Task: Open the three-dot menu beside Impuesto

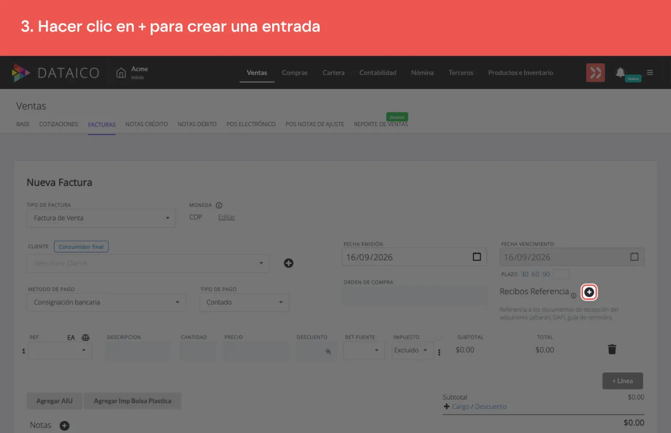Action: point(439,352)
